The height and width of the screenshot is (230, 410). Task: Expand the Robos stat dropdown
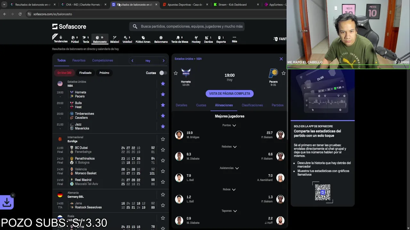pyautogui.click(x=229, y=189)
